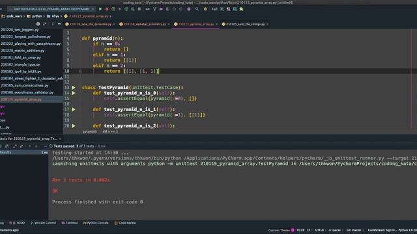Click the locate target icon in project panel
The image size is (417, 234).
tap(38, 24)
